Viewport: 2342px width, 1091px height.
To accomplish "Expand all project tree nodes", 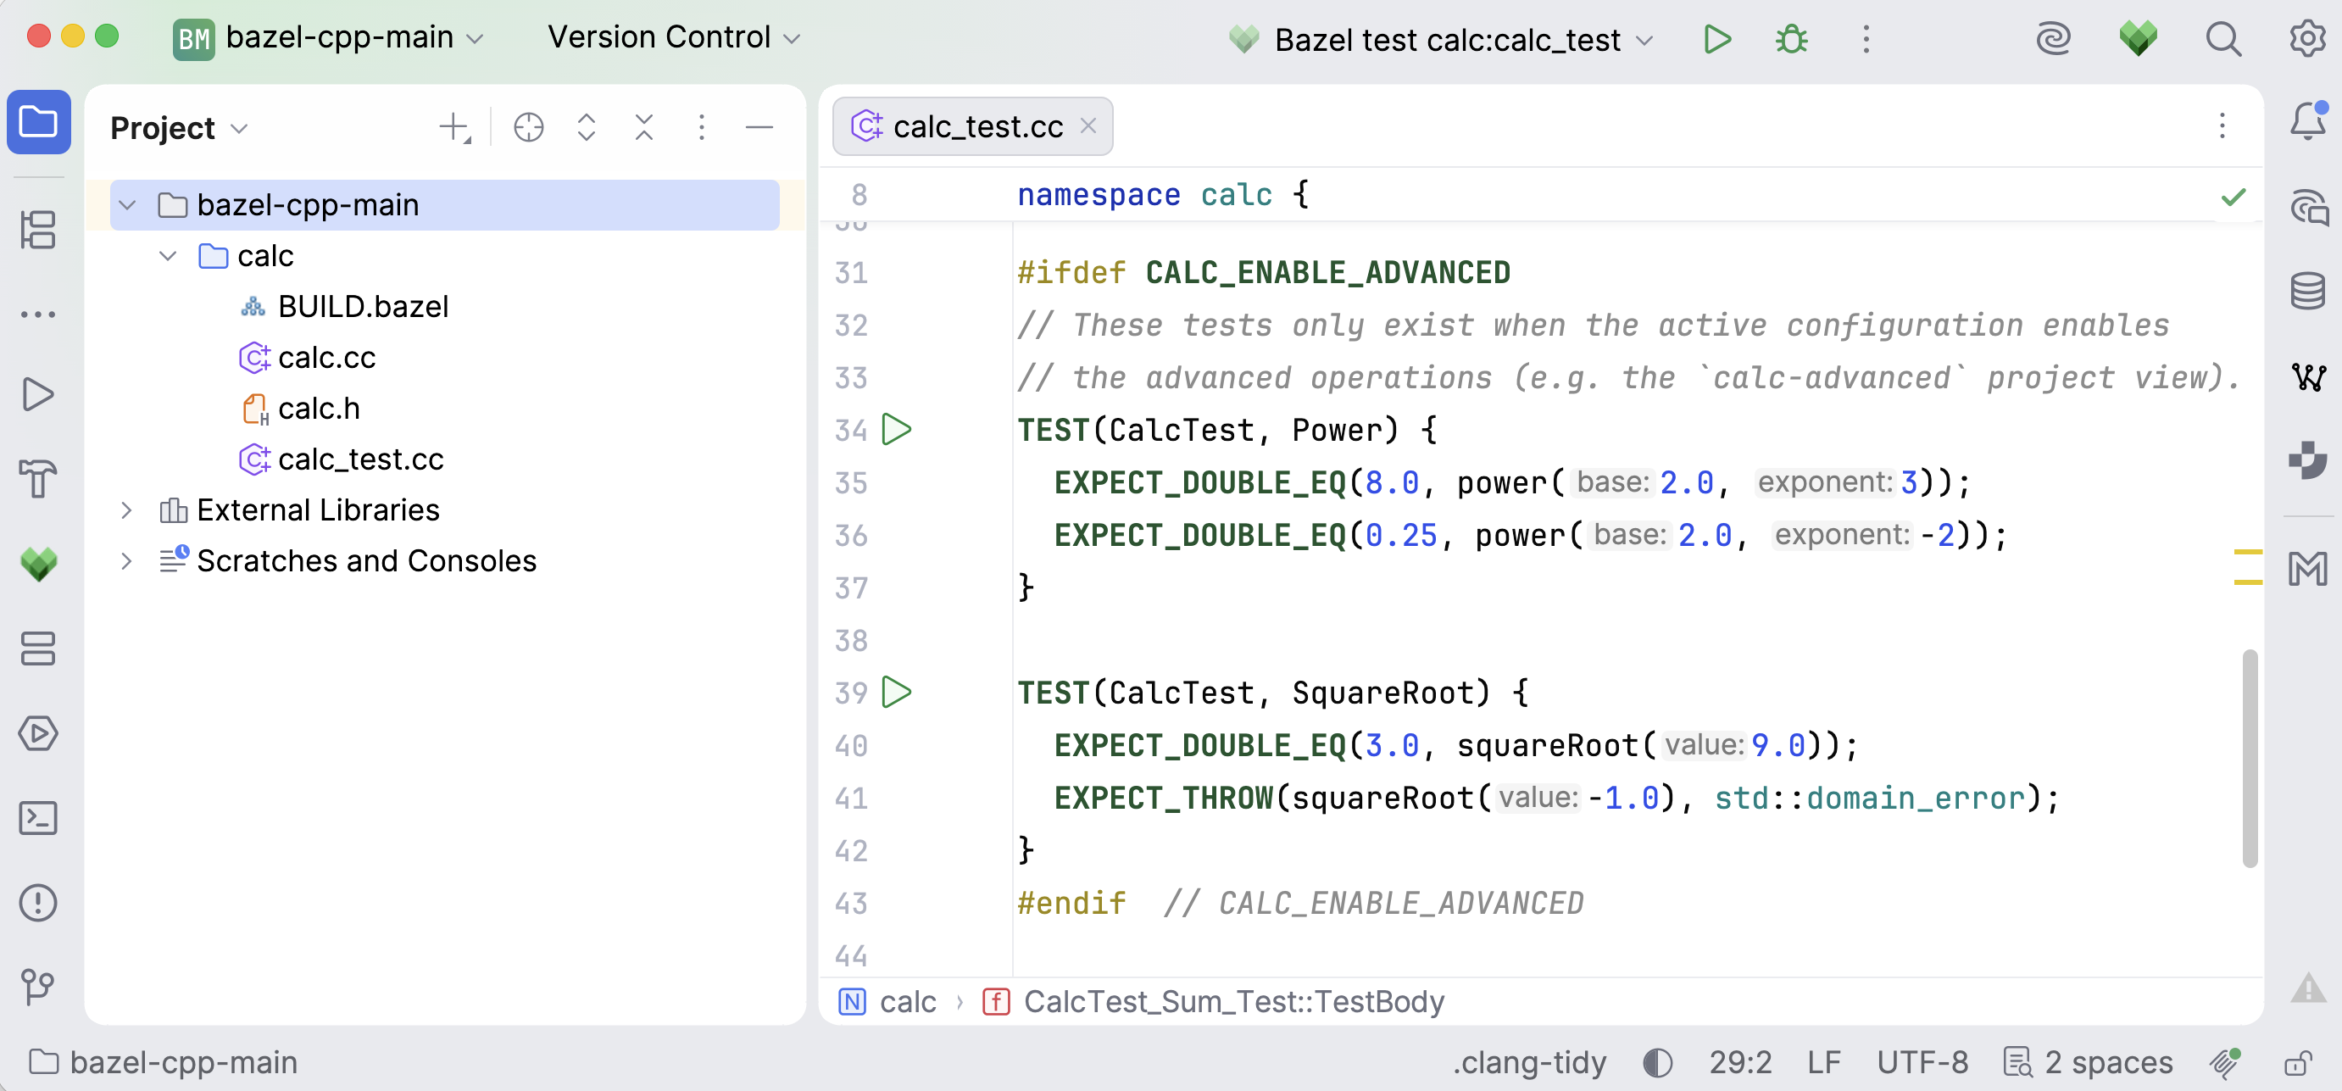I will pyautogui.click(x=587, y=127).
